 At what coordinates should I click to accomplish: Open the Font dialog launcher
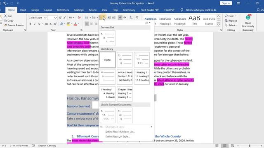pos(81,30)
